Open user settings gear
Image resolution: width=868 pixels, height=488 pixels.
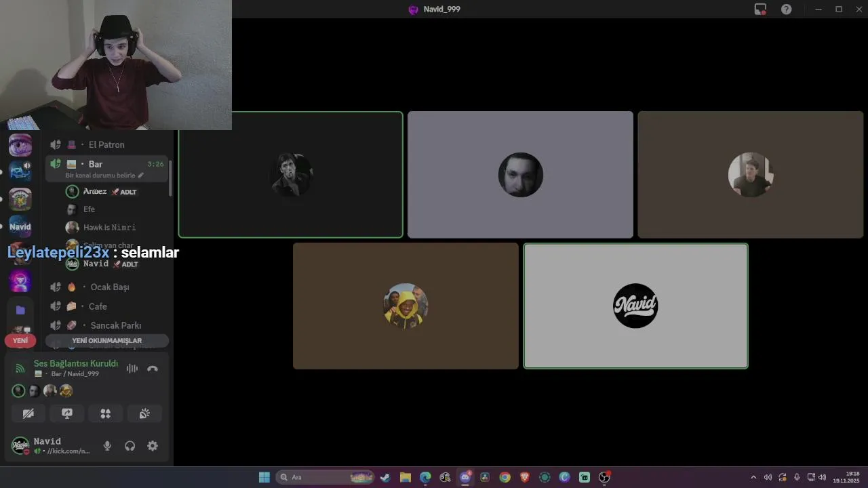pos(153,446)
